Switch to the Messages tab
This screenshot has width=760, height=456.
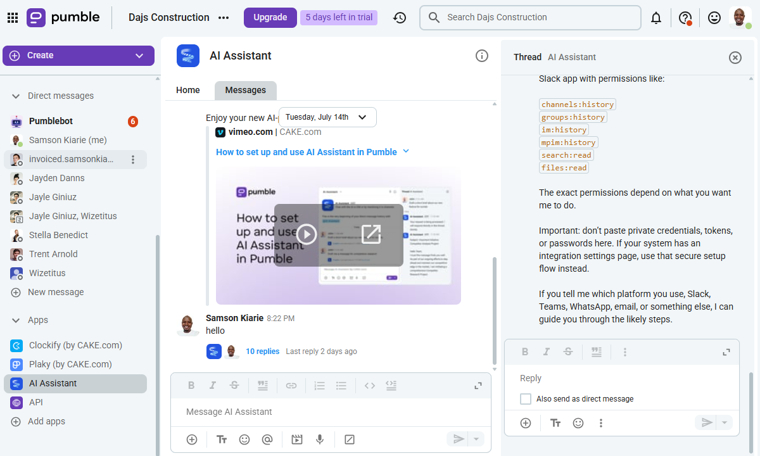coord(246,90)
